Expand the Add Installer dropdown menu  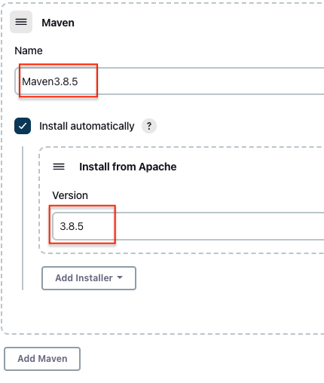89,278
